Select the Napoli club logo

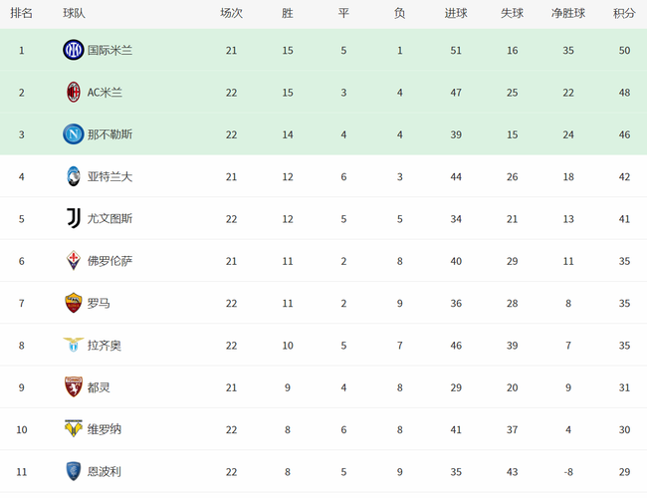(x=74, y=134)
